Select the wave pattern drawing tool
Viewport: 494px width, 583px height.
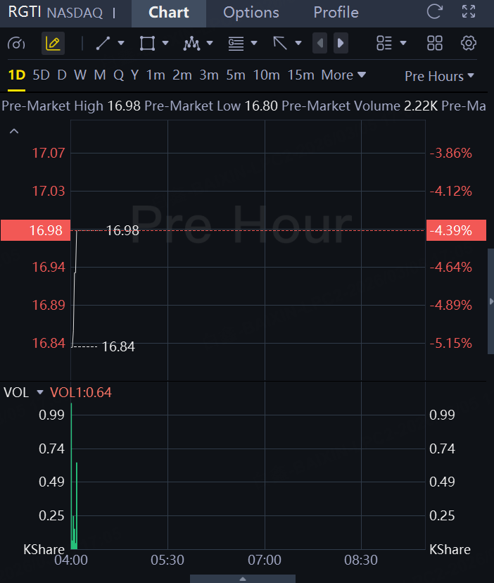pos(191,44)
